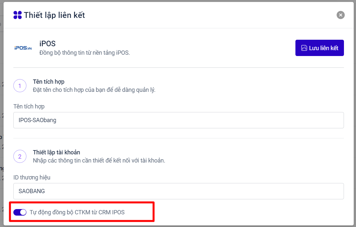Click the iPOS.vn logo
The width and height of the screenshot is (356, 227).
tap(23, 48)
